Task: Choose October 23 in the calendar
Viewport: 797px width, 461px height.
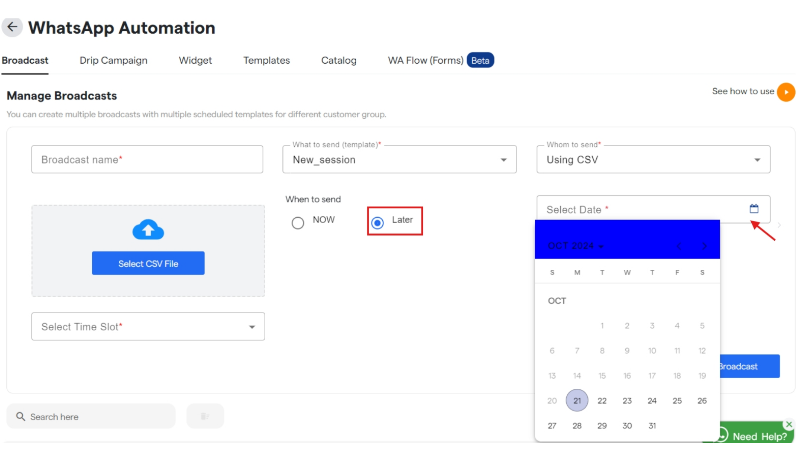Action: pos(627,400)
